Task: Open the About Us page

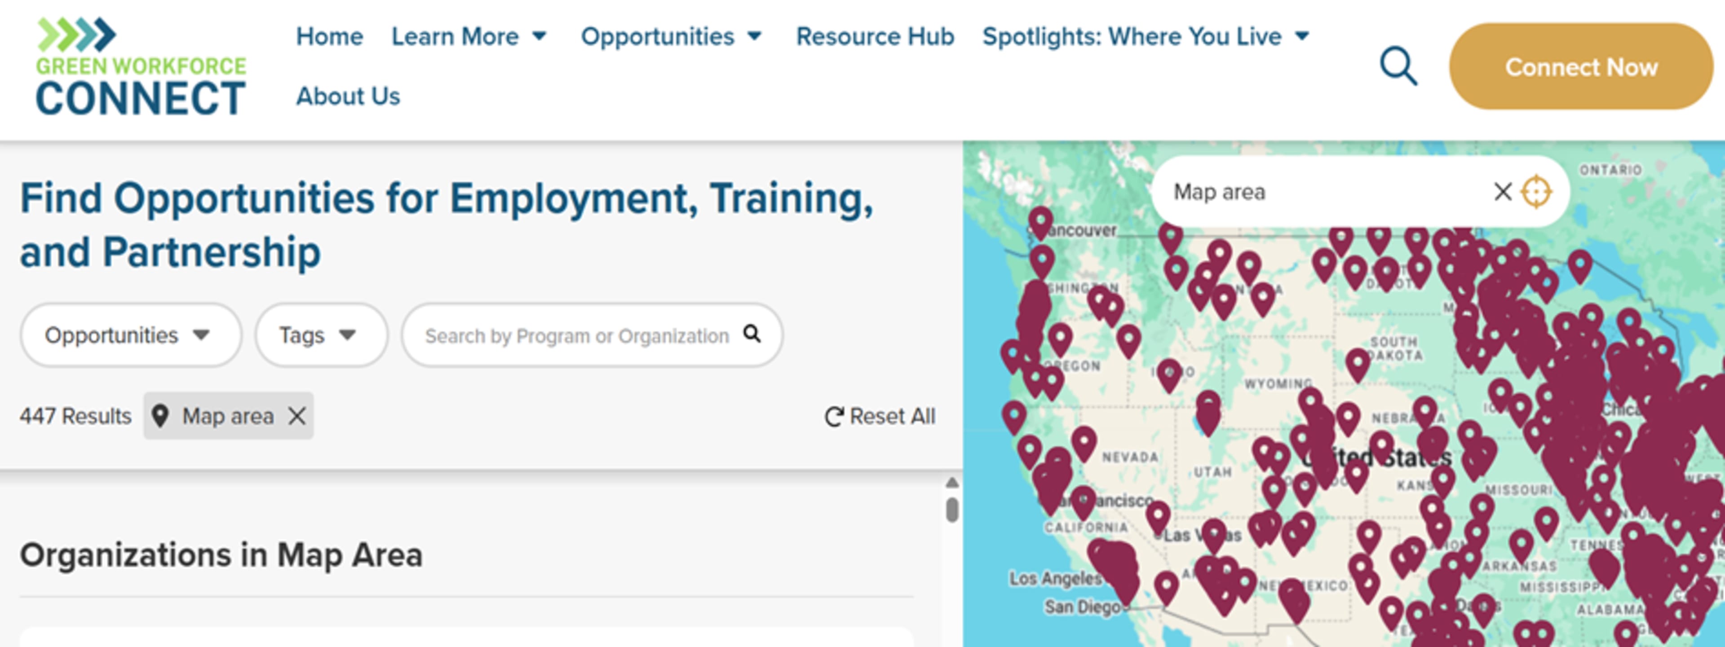Action: pos(348,97)
